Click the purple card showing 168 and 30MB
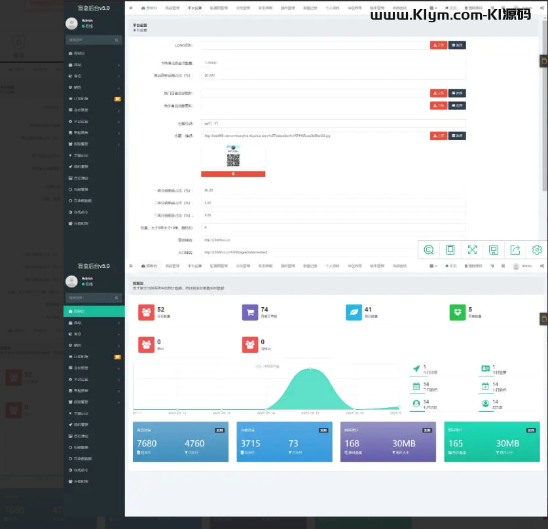The height and width of the screenshot is (529, 548). (388, 442)
